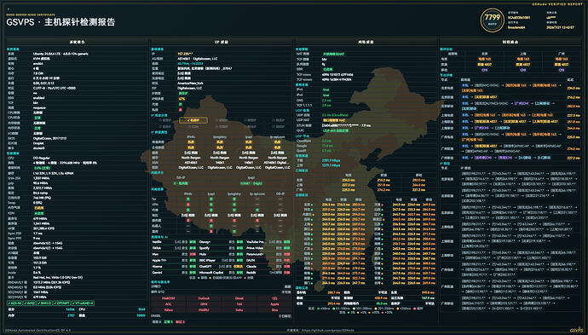Click the AVX2 CPU feature badge
This screenshot has height=335, width=588.
coord(29,303)
